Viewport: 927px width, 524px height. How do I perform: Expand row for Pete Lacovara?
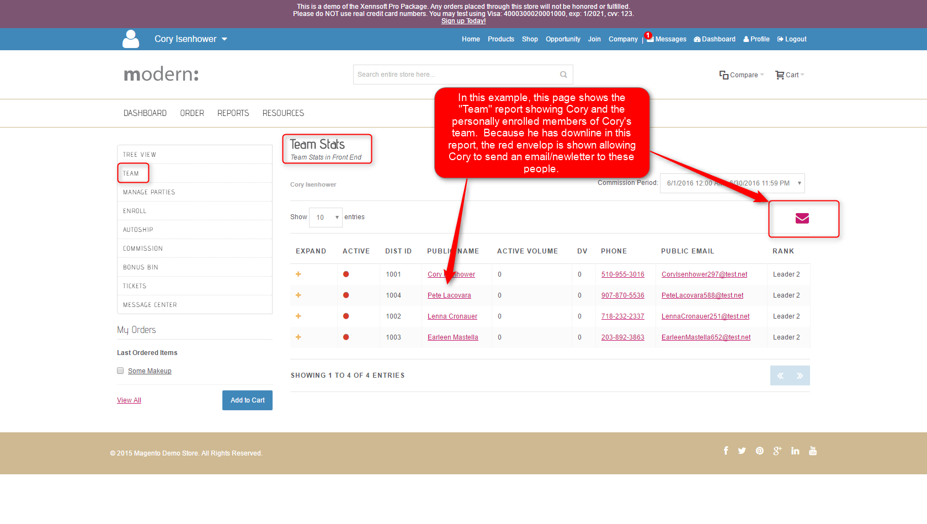(x=299, y=295)
